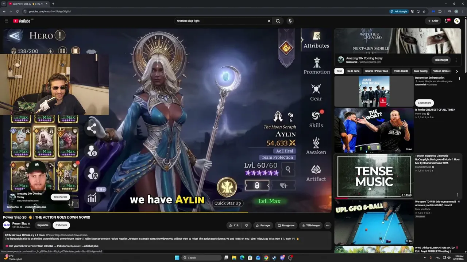Start voice search with the microphone

click(290, 21)
